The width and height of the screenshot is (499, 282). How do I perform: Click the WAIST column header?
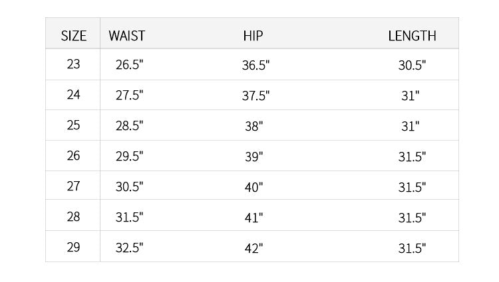[126, 36]
